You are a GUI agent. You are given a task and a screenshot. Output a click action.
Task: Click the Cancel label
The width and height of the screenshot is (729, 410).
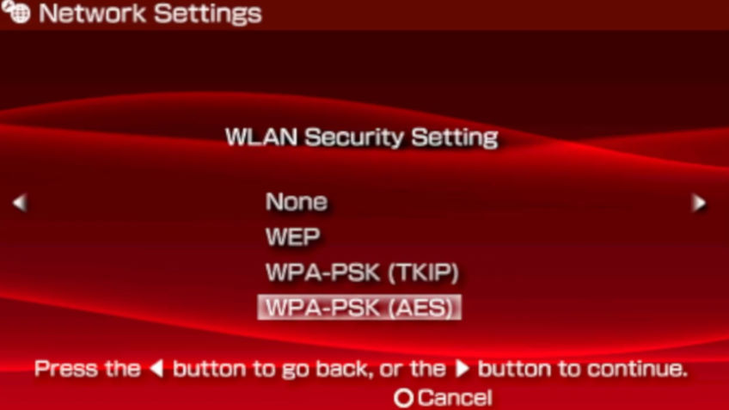pyautogui.click(x=455, y=398)
